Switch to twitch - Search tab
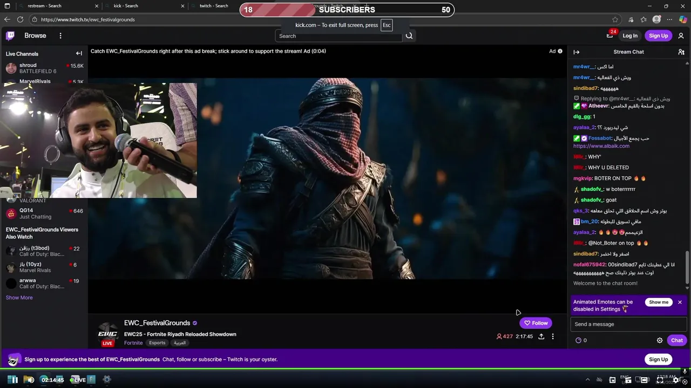Image resolution: width=691 pixels, height=388 pixels. (216, 6)
